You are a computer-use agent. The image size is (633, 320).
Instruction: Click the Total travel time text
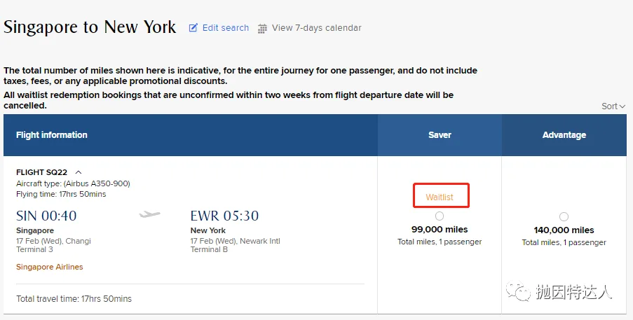(x=74, y=299)
